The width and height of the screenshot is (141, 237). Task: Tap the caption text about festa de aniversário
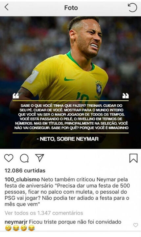pos(67,192)
